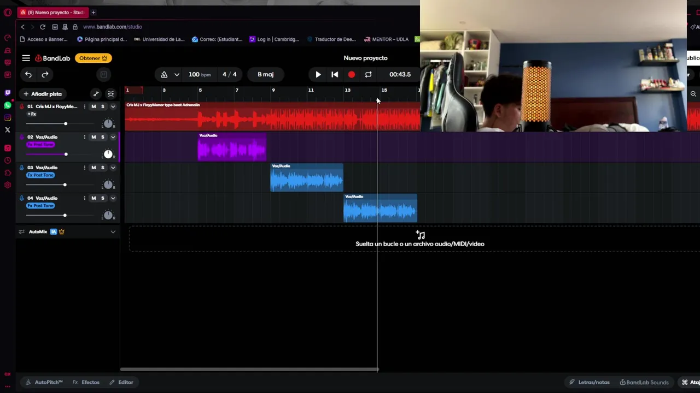Open Twitch in the browser sidebar
Screen dimensions: 700x393
(x=8, y=93)
